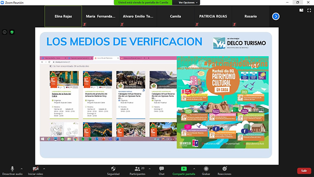Expand video options arrow beside camera
Screen dimensions: 314x177
coord(44,169)
